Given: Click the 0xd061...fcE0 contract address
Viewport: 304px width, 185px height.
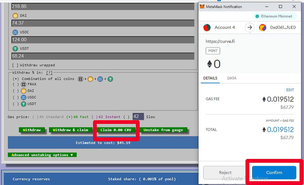Looking at the screenshot, I should [283, 28].
